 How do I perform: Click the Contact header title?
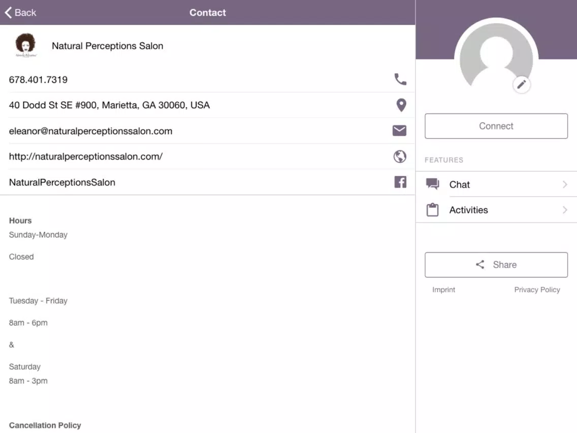pos(208,13)
